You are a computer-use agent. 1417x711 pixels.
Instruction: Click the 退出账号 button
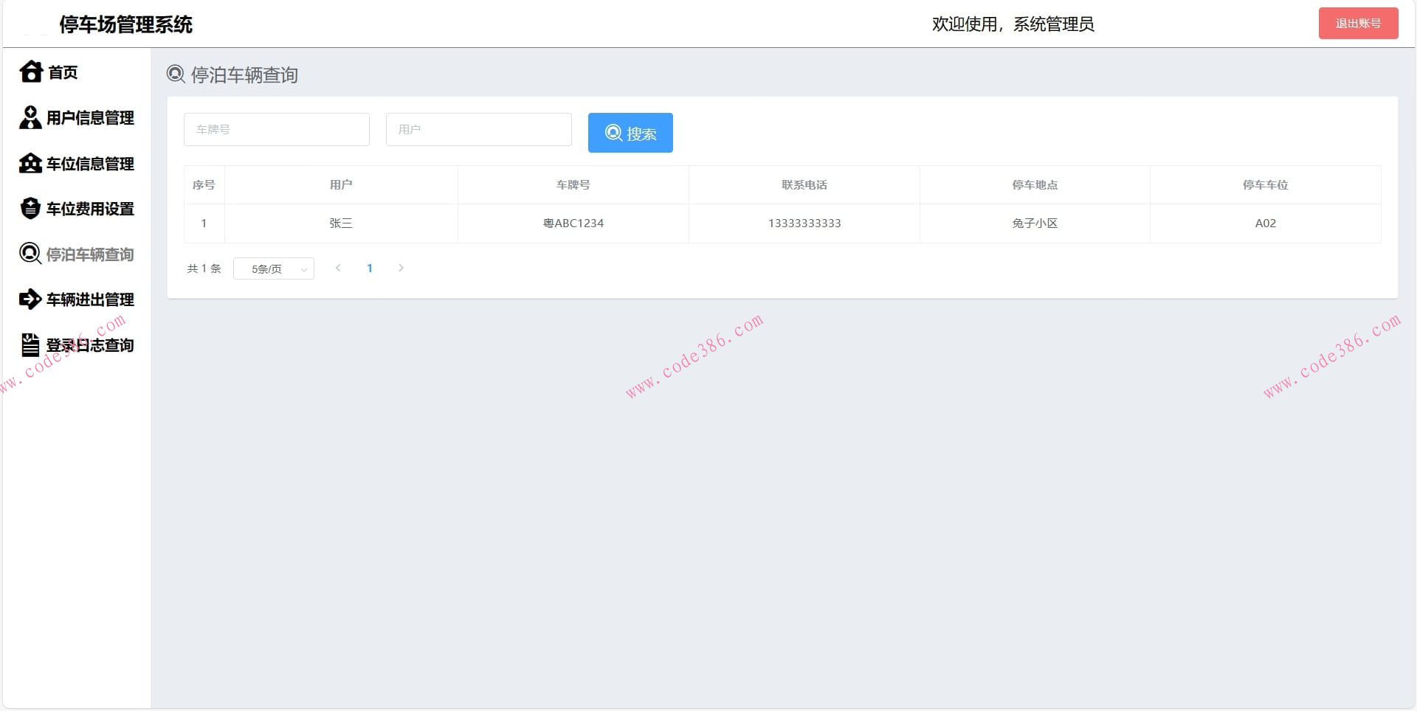[1358, 23]
